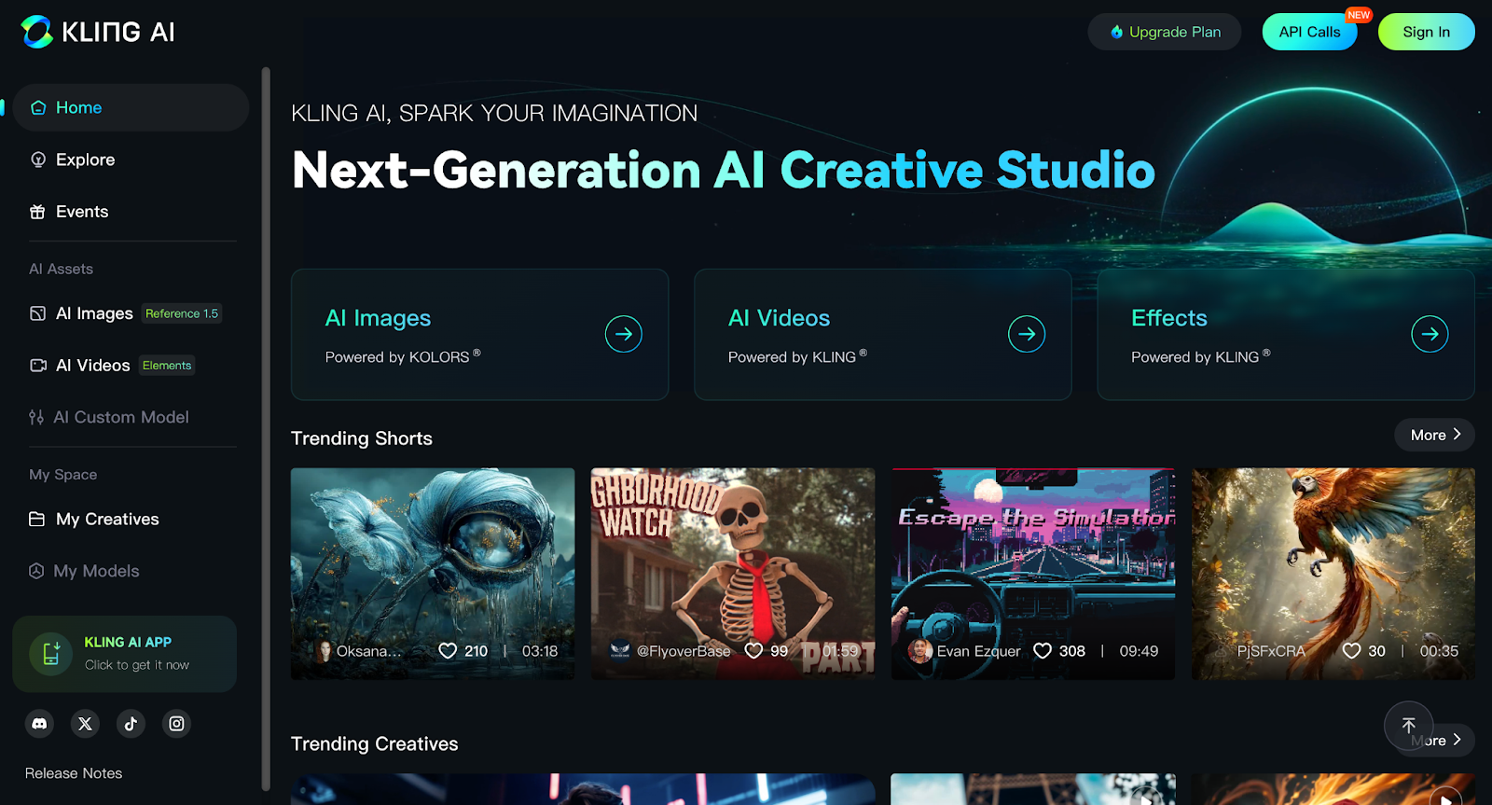Click the KLING AI APP download banner
Image resolution: width=1492 pixels, height=805 pixels.
124,654
